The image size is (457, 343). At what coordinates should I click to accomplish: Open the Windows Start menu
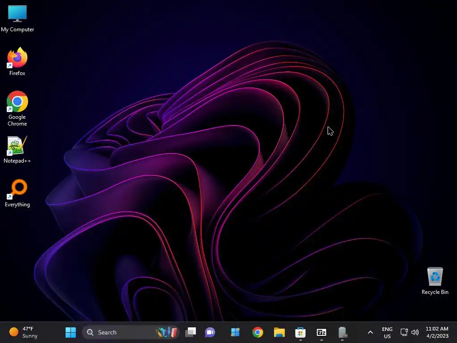[x=71, y=332]
